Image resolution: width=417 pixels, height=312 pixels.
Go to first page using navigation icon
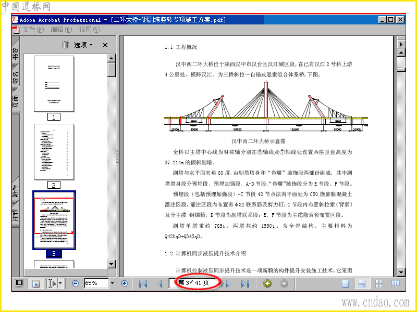click(143, 283)
